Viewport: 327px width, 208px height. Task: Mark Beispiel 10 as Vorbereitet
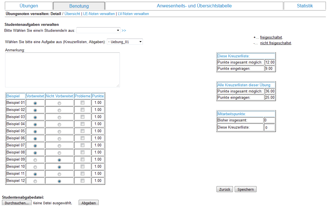[35, 167]
